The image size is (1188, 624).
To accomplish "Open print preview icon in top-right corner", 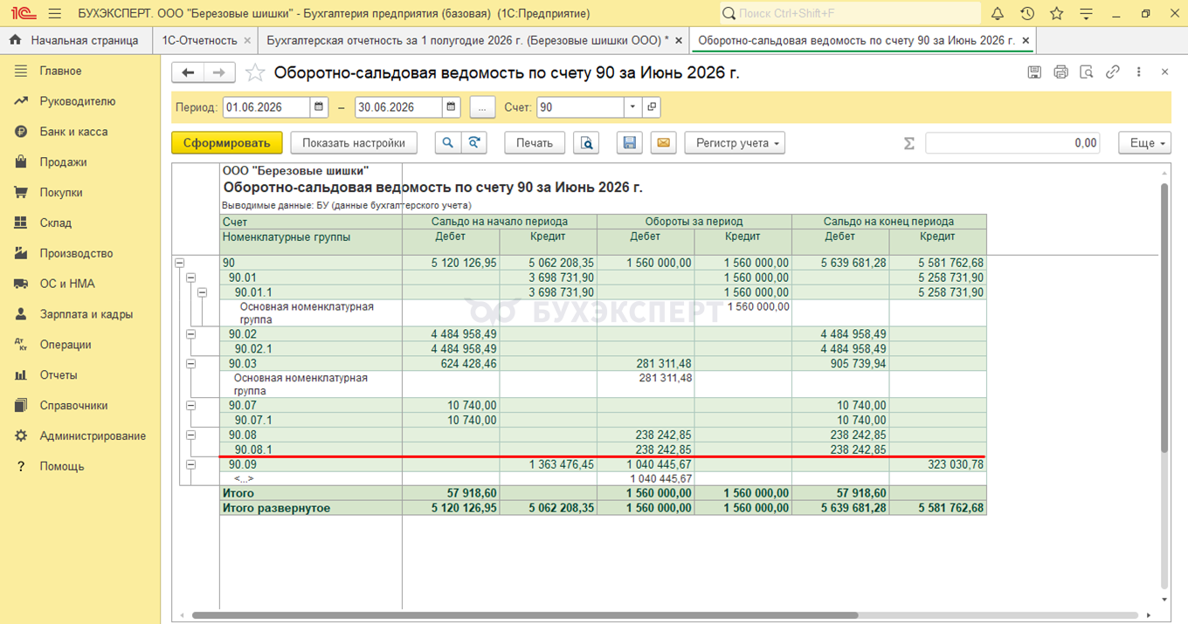I will click(1087, 72).
